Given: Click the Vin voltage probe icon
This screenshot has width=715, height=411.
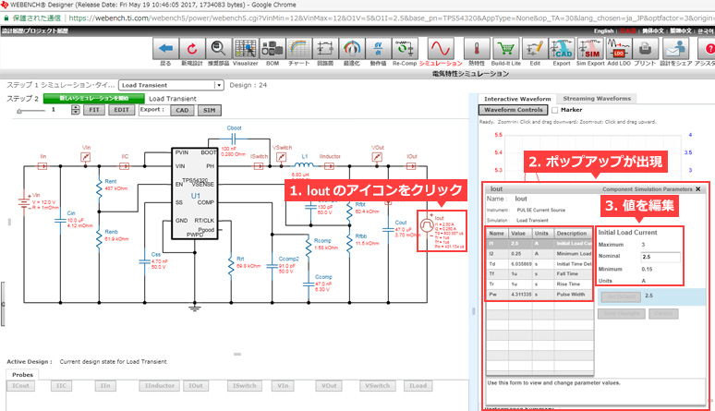Looking at the screenshot, I should click(85, 157).
